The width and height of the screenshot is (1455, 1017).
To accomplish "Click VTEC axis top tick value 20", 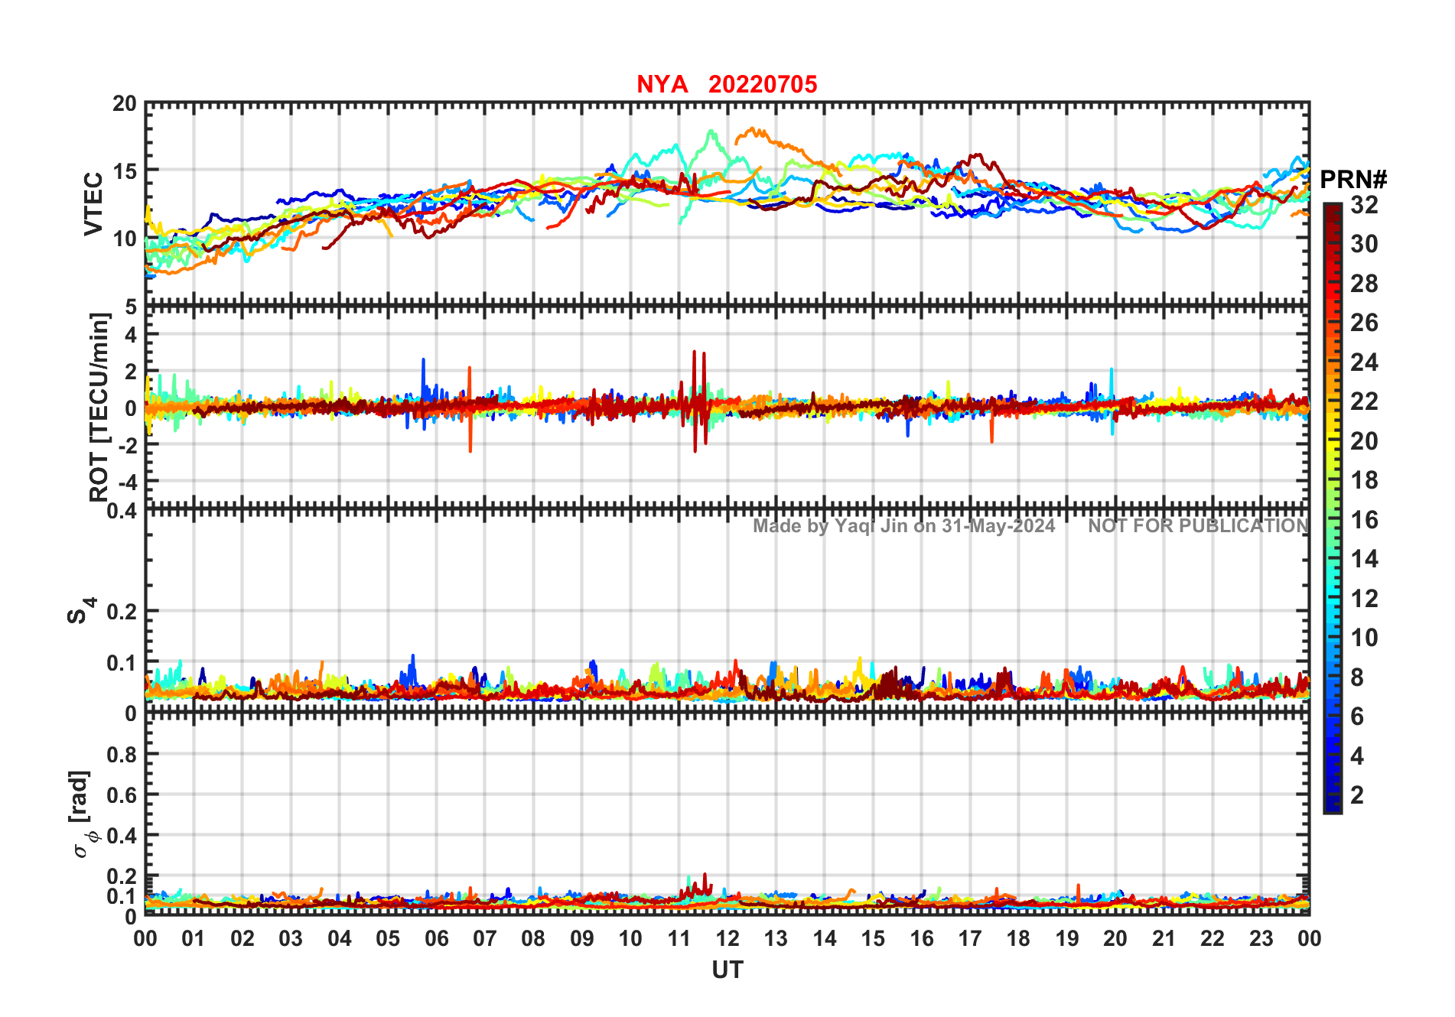I will (x=125, y=104).
